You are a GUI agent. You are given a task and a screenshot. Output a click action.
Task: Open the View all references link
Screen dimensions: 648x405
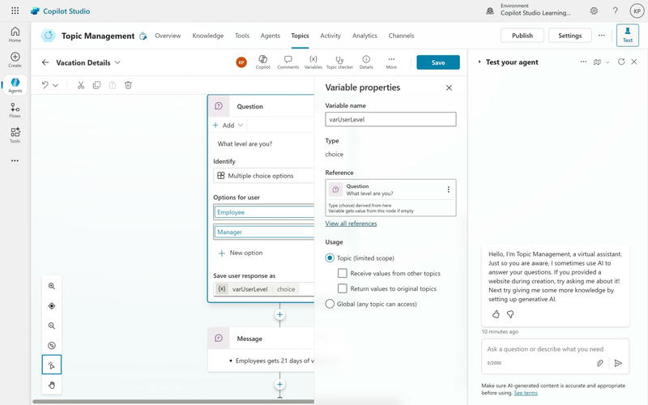pos(351,224)
